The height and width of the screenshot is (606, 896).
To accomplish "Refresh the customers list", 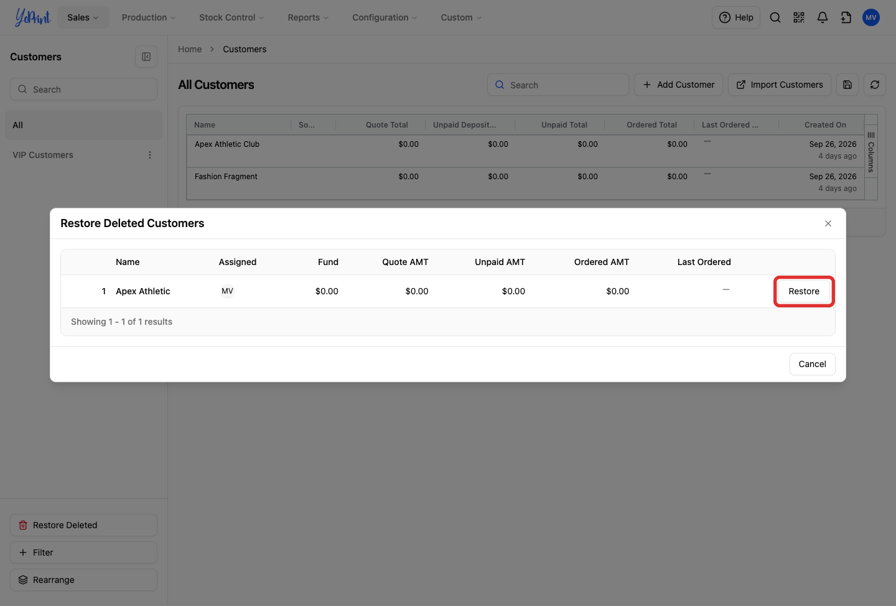I will 875,85.
